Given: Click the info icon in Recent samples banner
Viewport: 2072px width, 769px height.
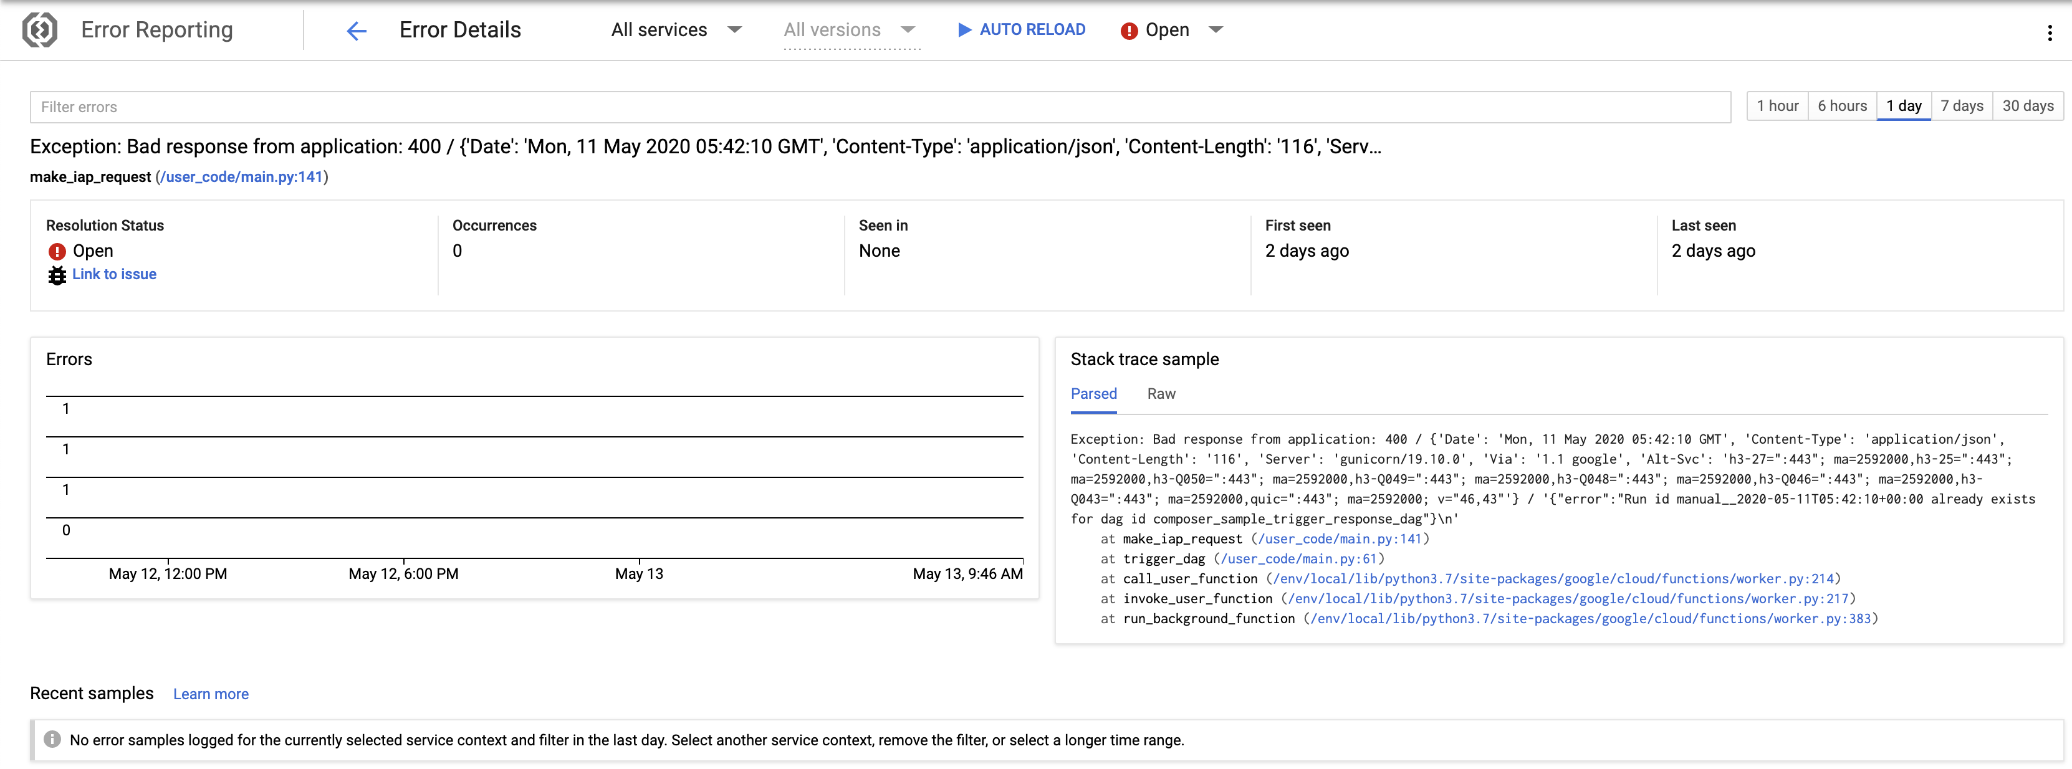Looking at the screenshot, I should (x=52, y=739).
